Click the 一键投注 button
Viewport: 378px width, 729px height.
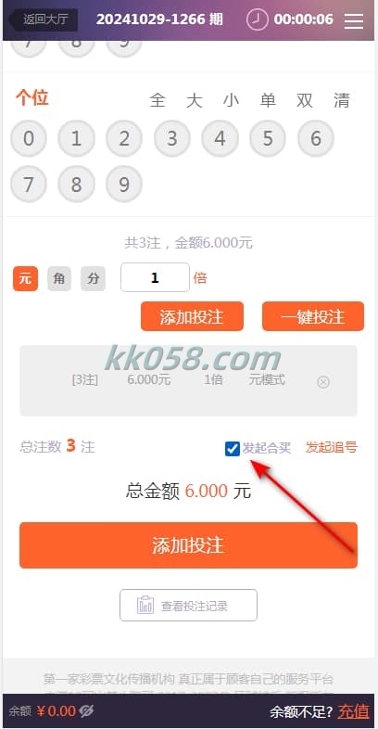[x=313, y=316]
